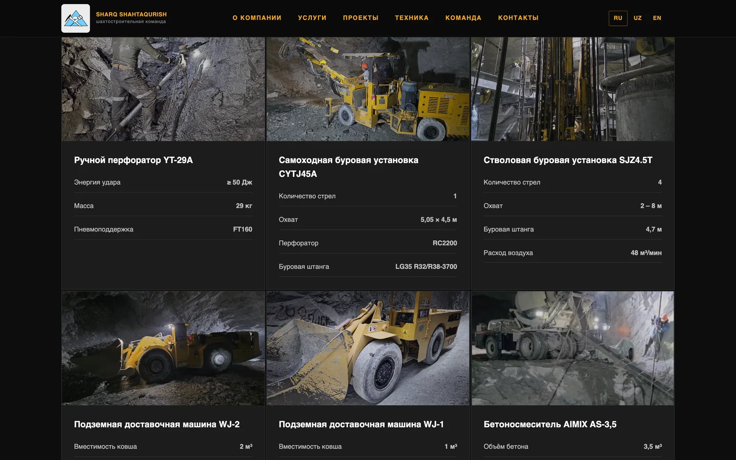Click the Перфоратор label
This screenshot has width=736, height=460.
(298, 243)
